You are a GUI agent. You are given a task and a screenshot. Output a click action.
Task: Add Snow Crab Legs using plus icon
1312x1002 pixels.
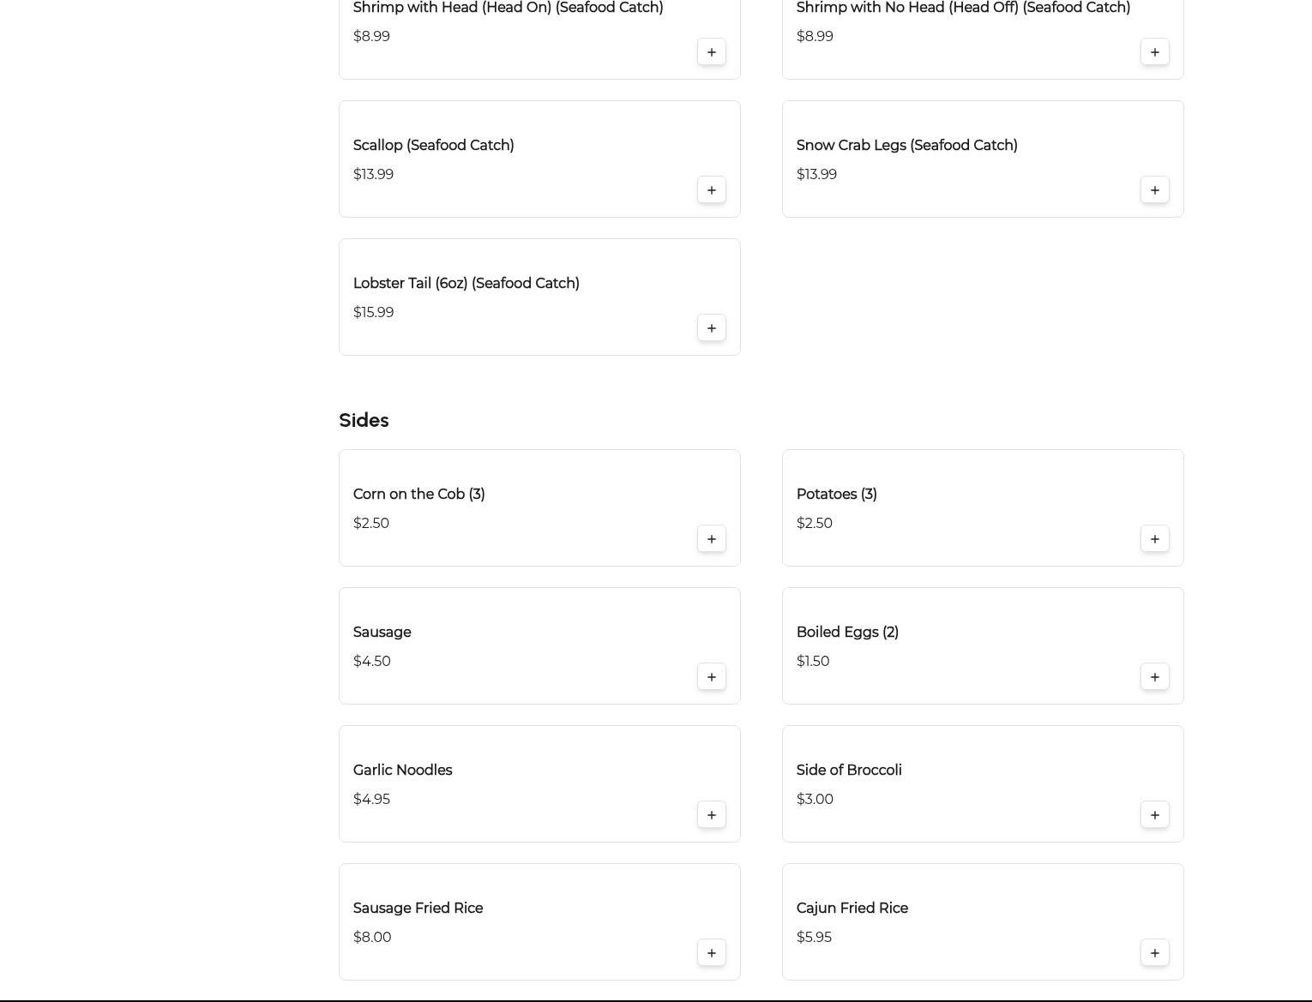[x=1154, y=190]
